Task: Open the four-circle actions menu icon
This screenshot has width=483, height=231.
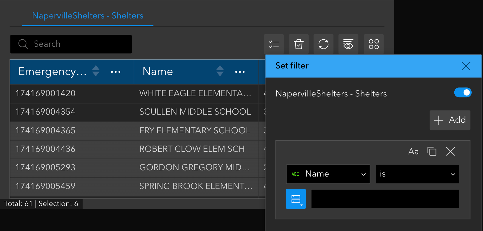Action: coord(373,44)
